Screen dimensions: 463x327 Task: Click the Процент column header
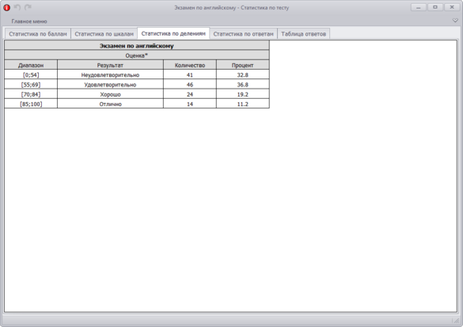pos(243,65)
